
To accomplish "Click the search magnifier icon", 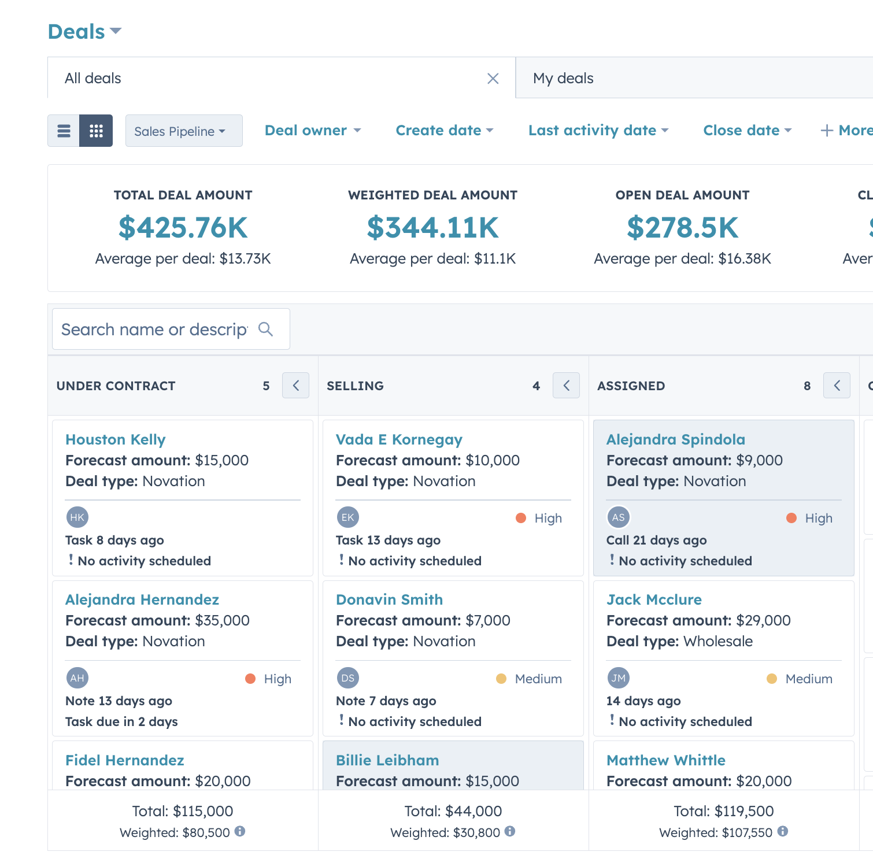I will (x=265, y=329).
